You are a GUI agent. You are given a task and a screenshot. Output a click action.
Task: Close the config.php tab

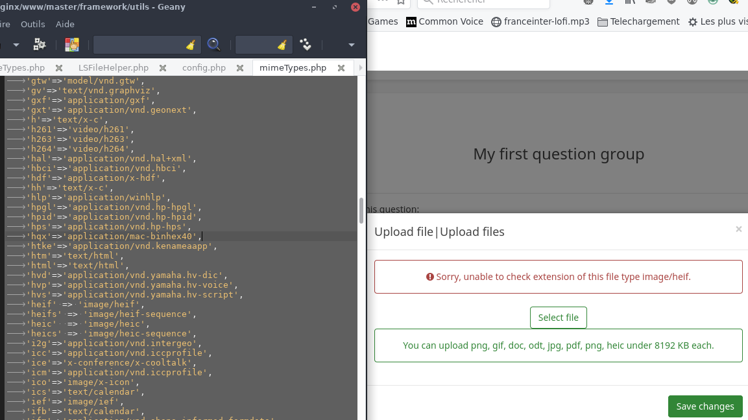coord(240,68)
